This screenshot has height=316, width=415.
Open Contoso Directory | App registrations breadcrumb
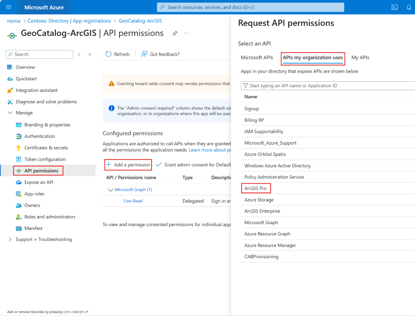(x=69, y=21)
